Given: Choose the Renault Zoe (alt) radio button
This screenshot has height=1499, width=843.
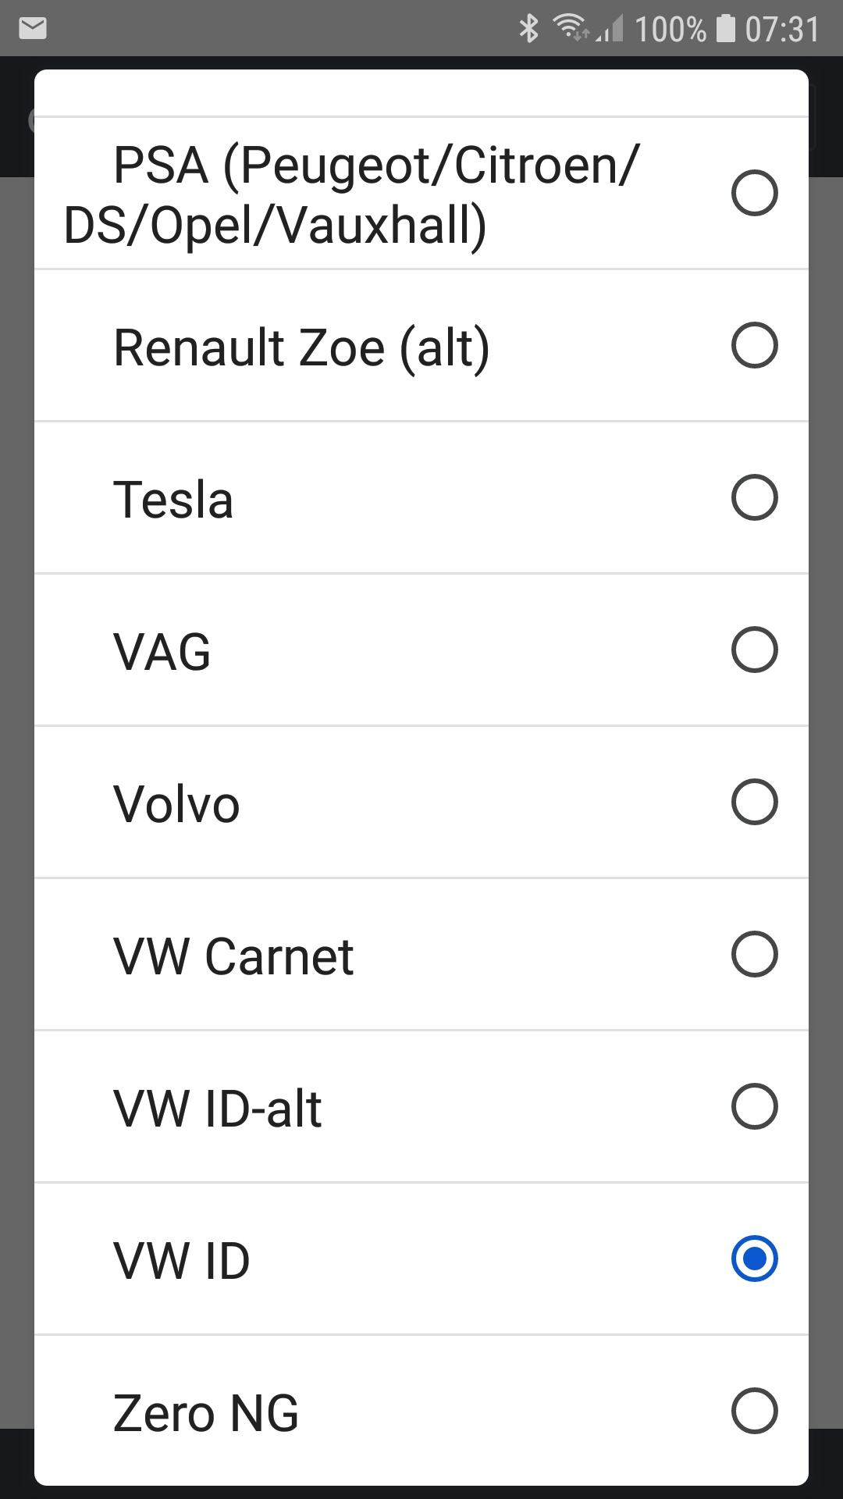Looking at the screenshot, I should [754, 345].
